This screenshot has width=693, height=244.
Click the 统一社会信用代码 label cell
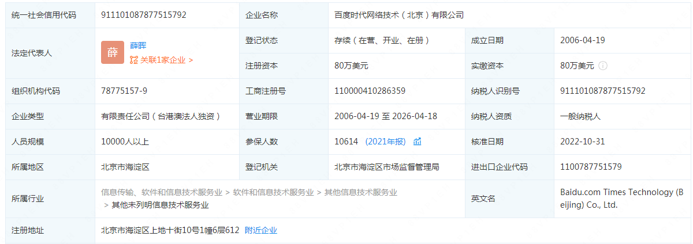point(50,15)
